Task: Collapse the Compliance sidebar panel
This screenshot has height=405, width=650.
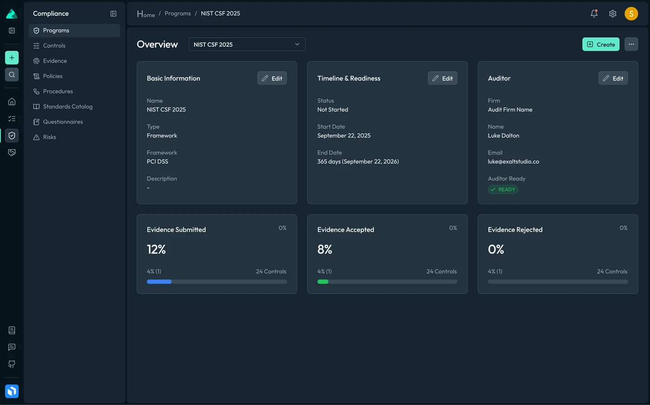Action: tap(113, 14)
